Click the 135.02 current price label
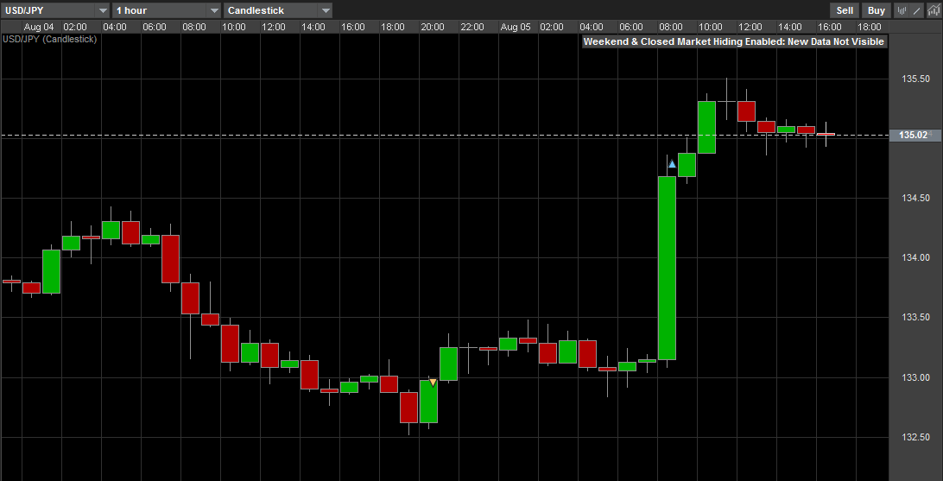 [x=913, y=135]
